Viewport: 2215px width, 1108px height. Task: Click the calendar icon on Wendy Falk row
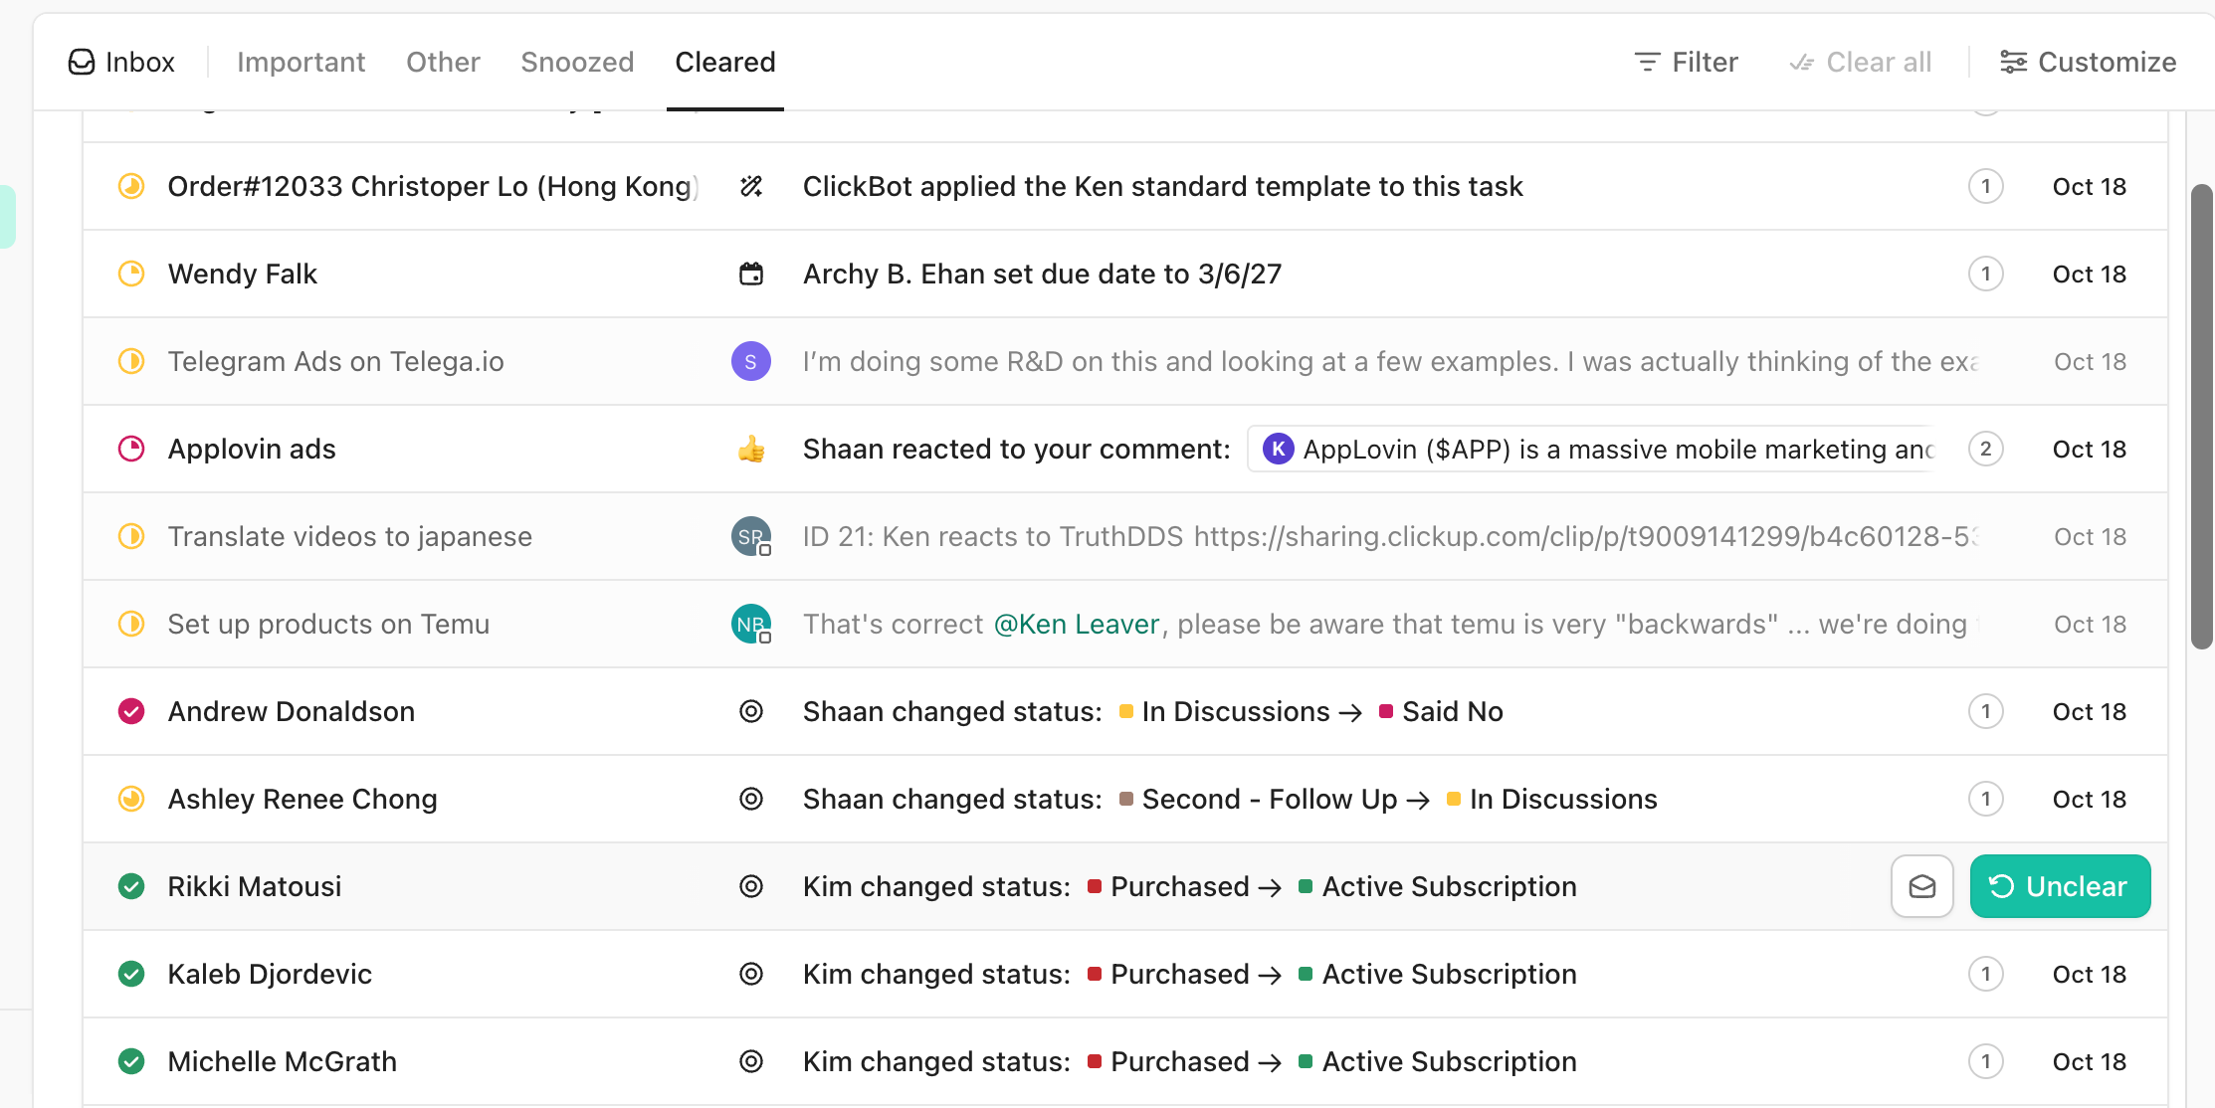[751, 274]
